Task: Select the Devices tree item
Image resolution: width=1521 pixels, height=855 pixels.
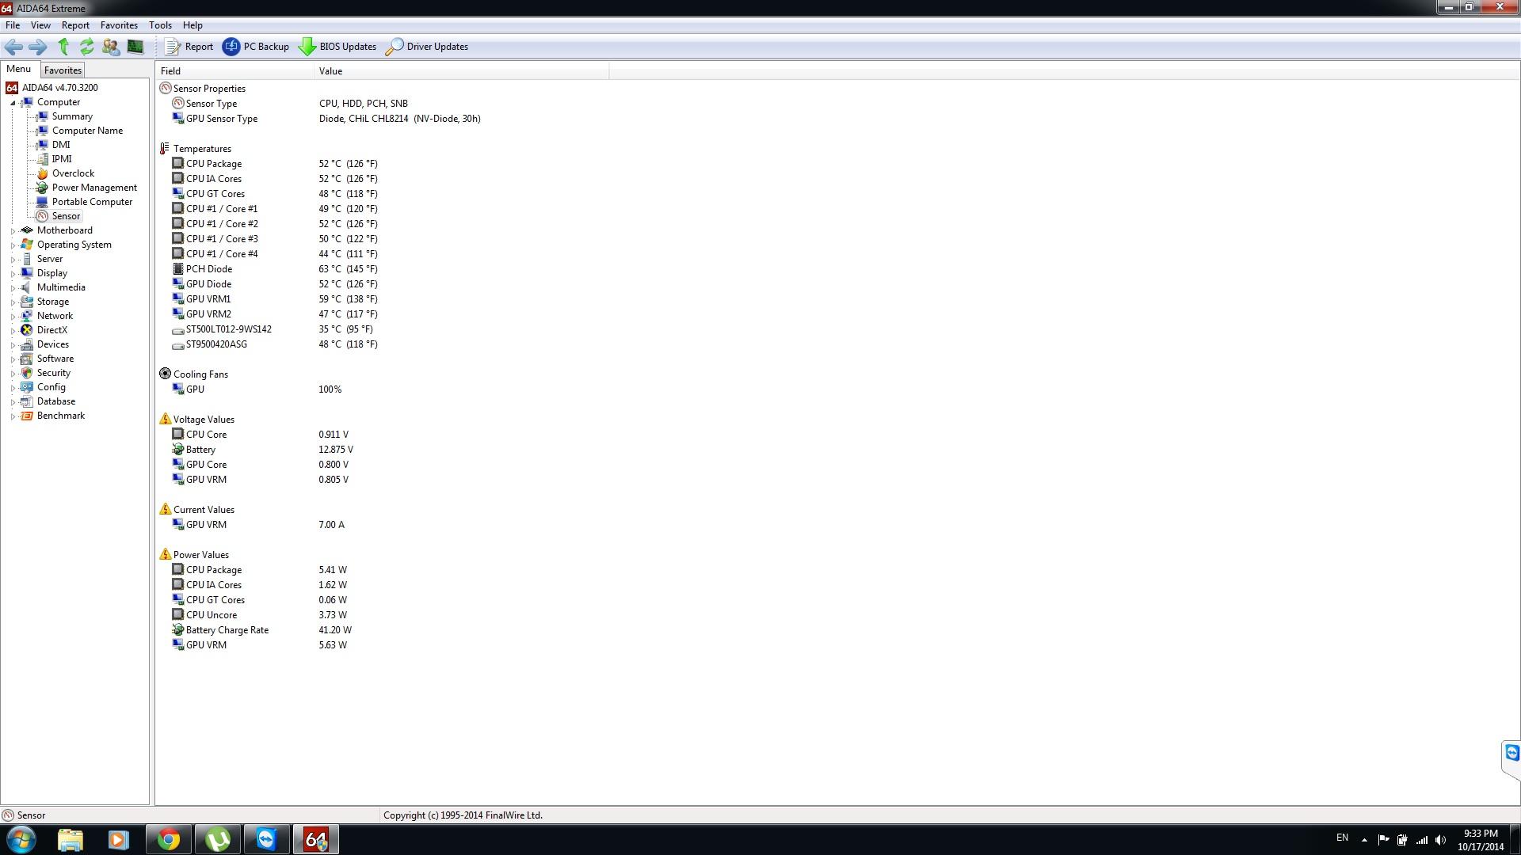Action: 52,344
